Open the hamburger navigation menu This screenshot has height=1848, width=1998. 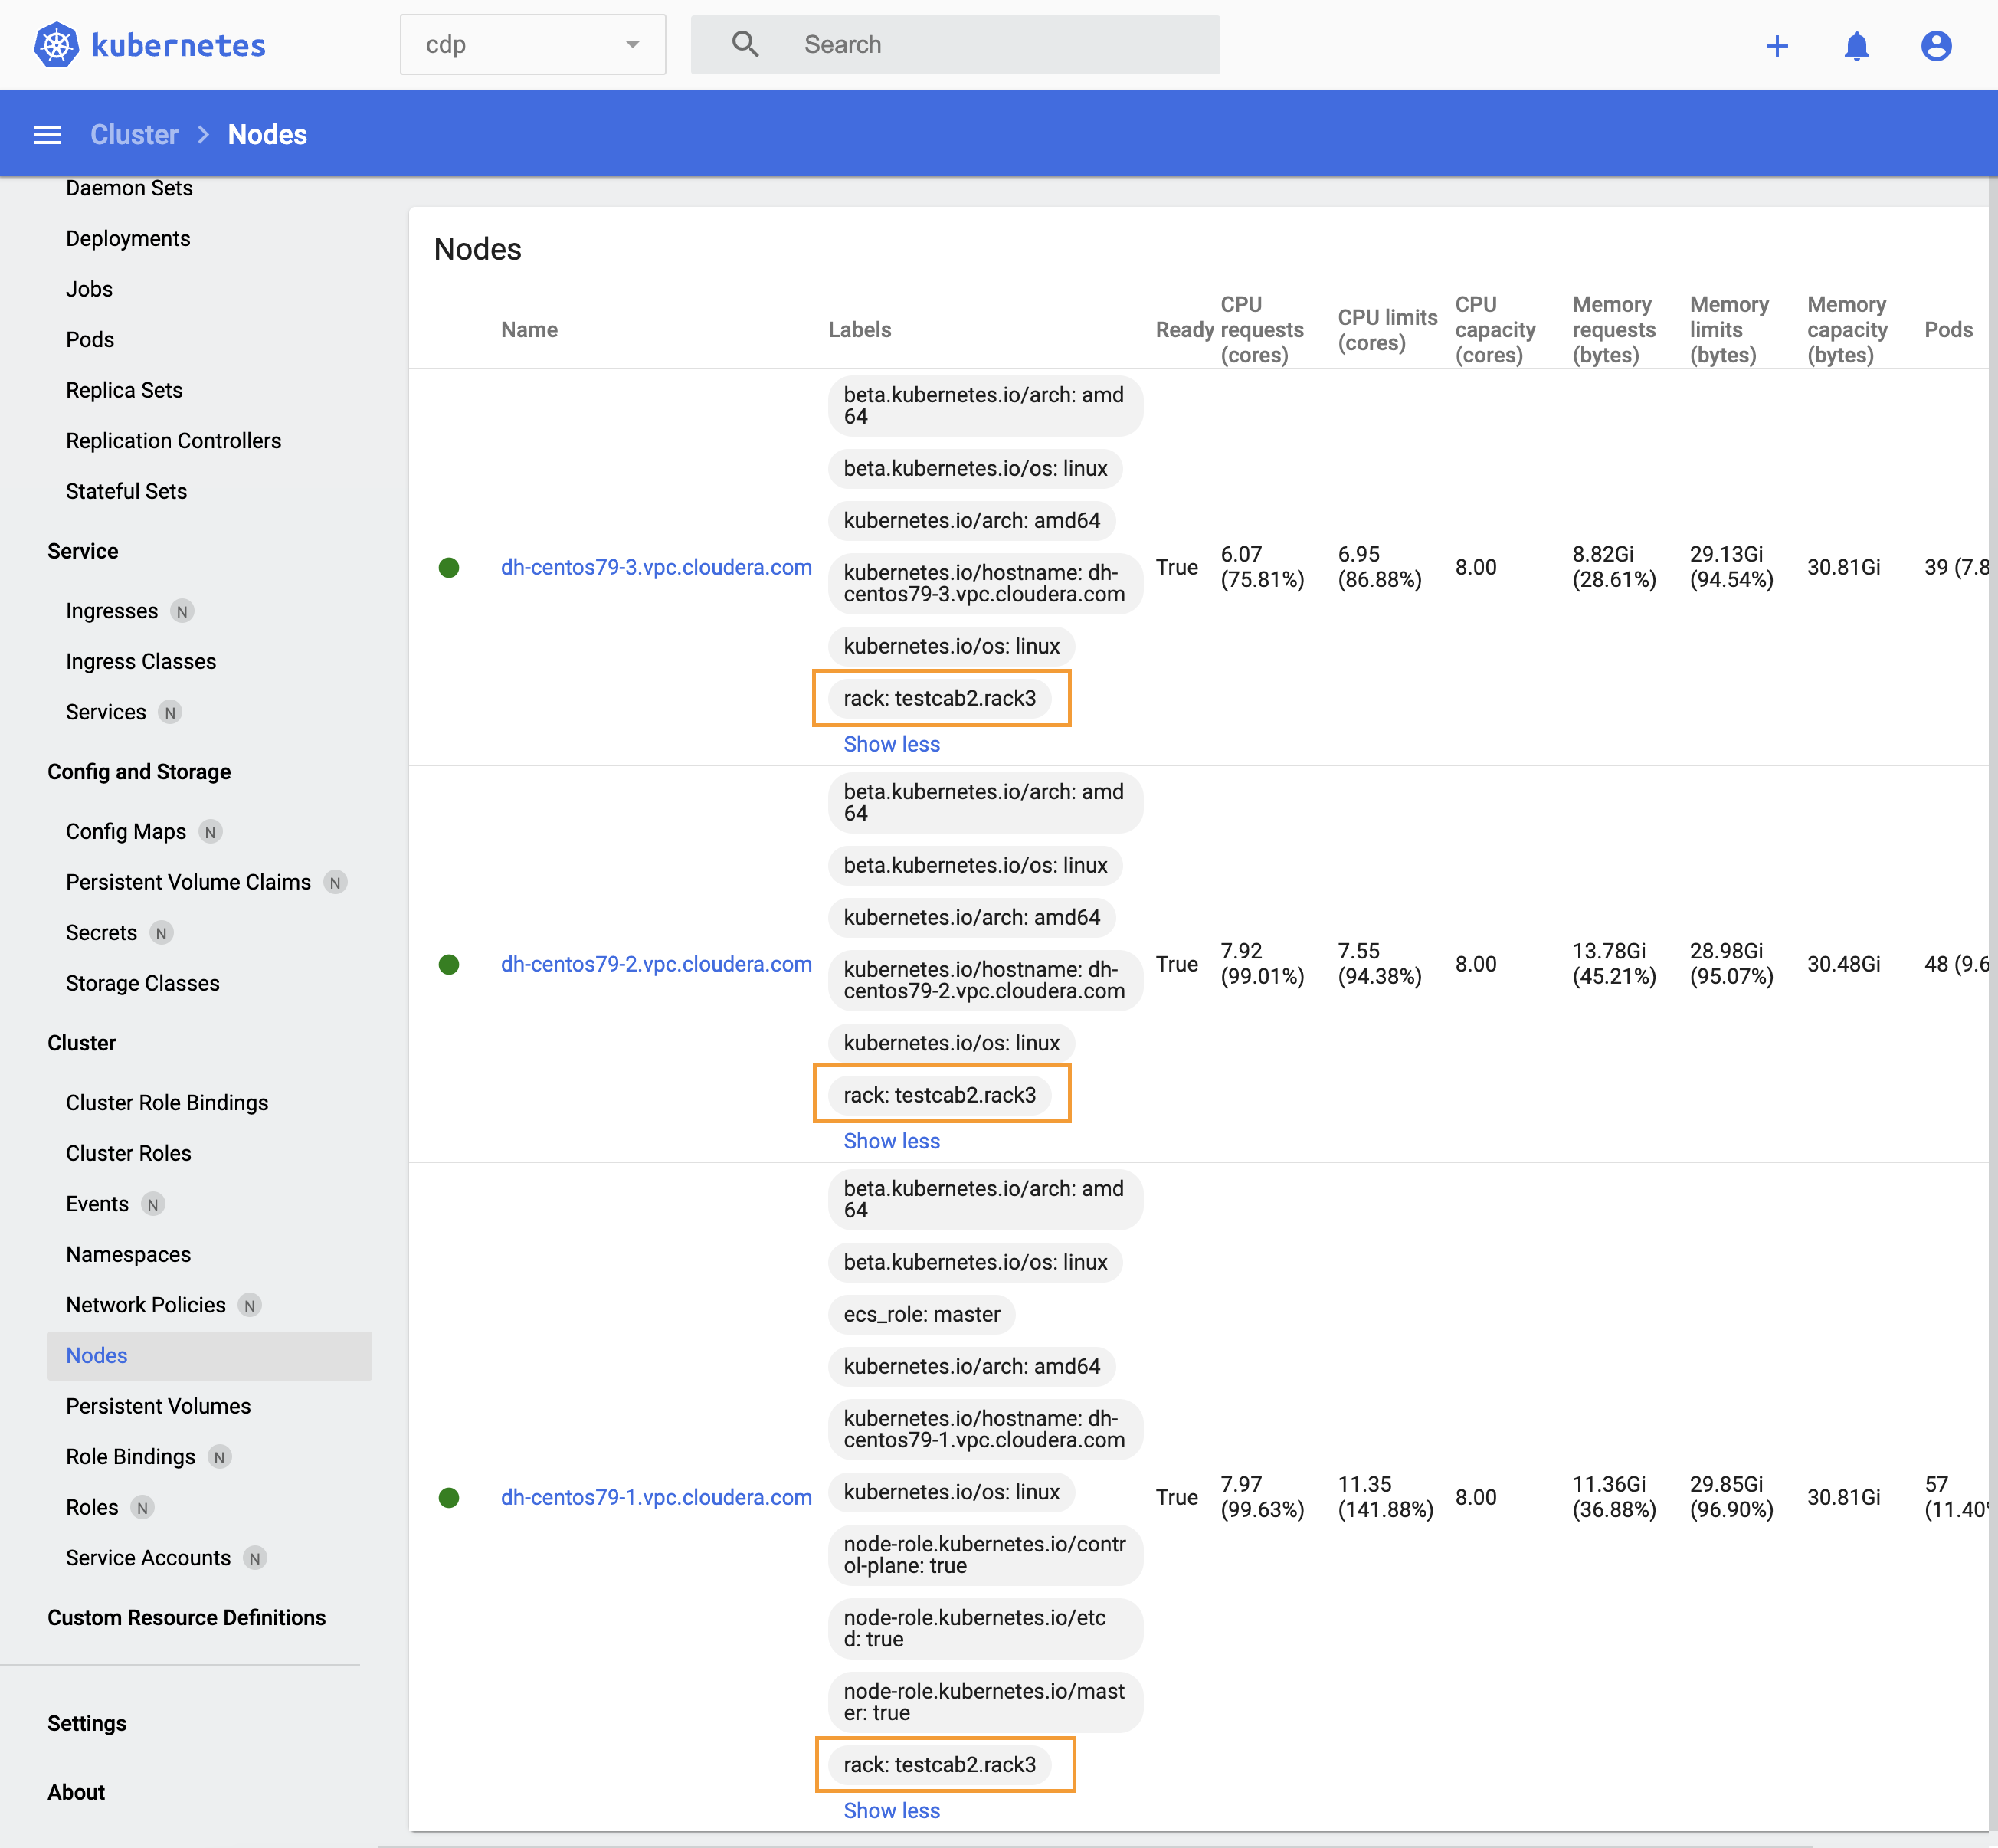(47, 135)
